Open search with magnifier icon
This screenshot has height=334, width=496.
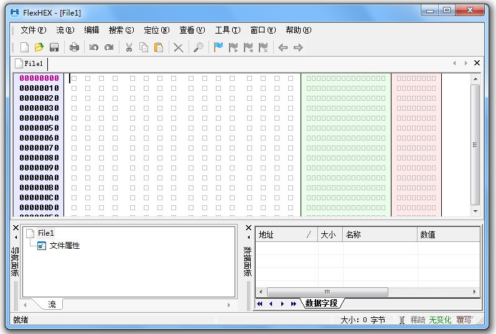click(x=199, y=47)
